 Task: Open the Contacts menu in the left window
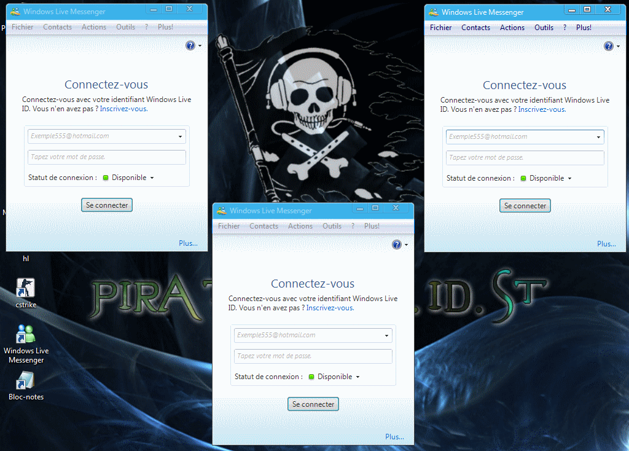point(57,27)
